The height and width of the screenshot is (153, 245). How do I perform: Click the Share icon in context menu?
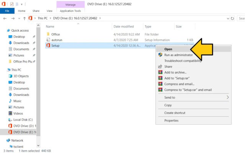(x=160, y=67)
